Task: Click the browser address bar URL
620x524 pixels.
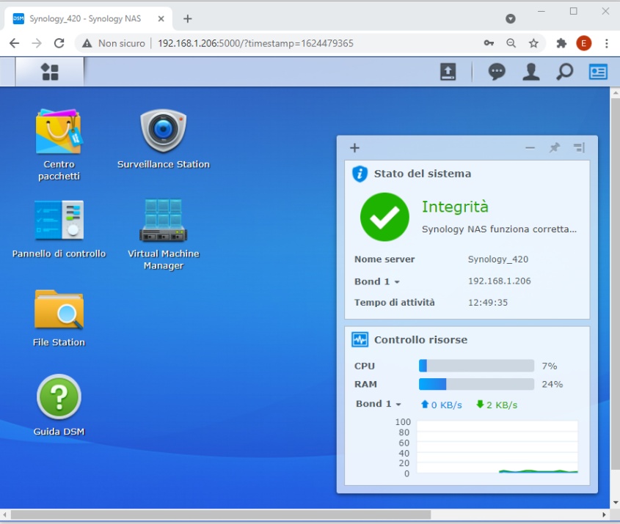Action: pos(255,43)
